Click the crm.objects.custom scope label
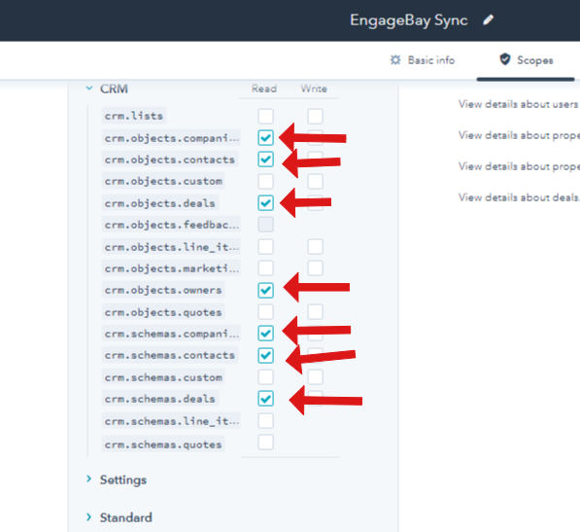580x532 pixels. [163, 182]
